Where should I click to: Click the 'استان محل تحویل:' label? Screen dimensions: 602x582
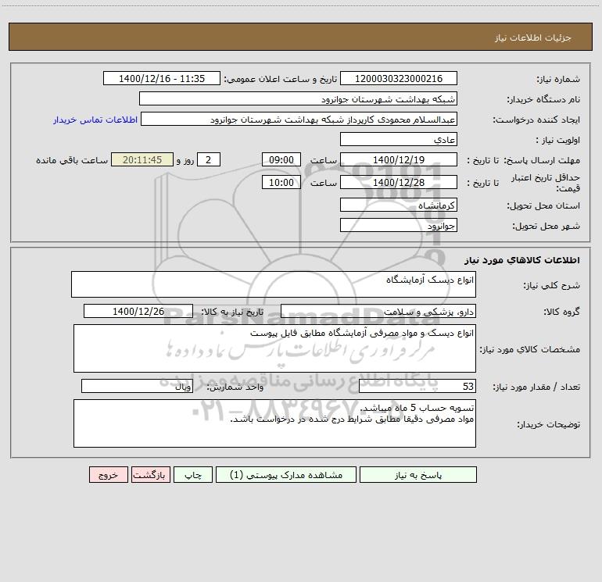(x=543, y=206)
